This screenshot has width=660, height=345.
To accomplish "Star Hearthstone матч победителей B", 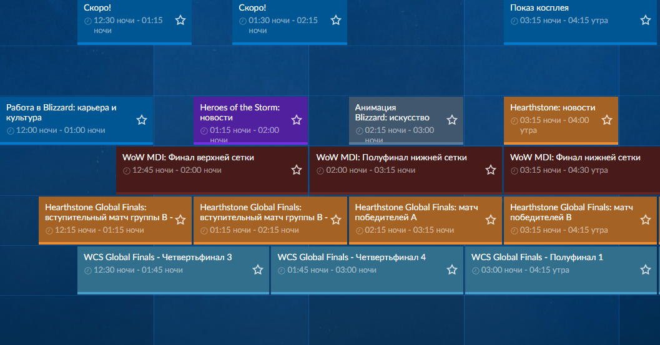I will pyautogui.click(x=646, y=220).
